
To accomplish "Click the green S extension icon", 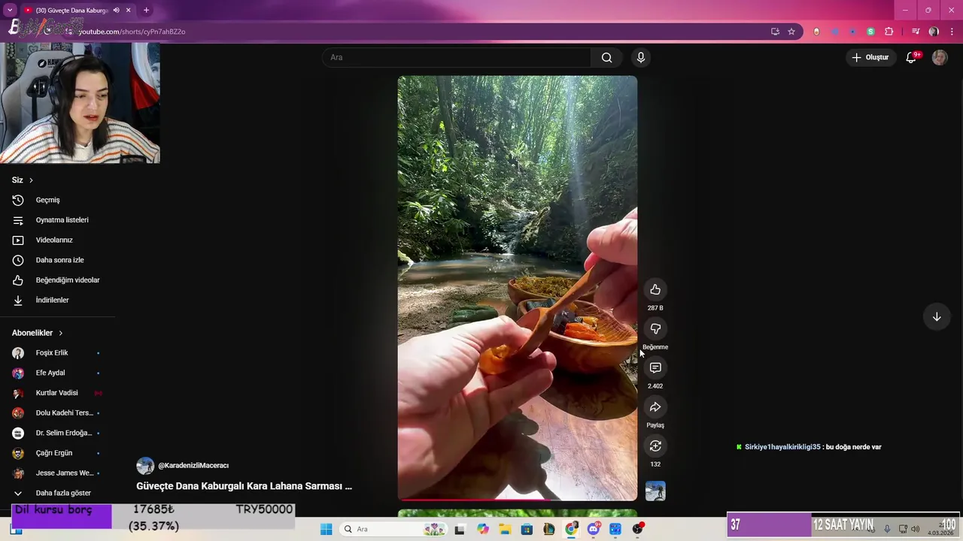I will pyautogui.click(x=870, y=32).
